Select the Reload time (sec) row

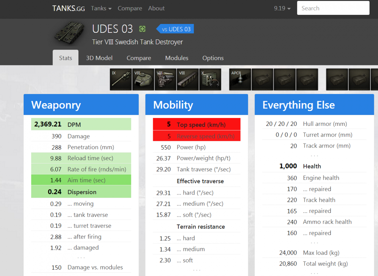click(81, 158)
